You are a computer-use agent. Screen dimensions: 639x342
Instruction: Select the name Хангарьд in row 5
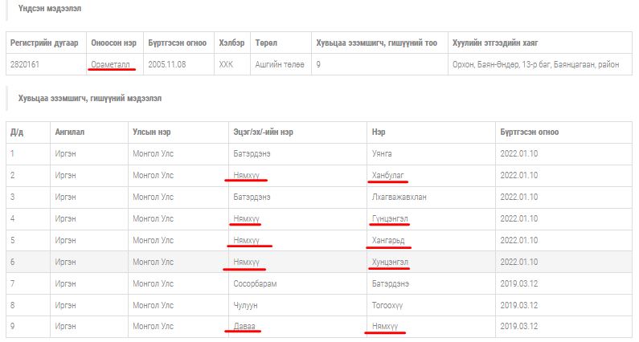(391, 239)
